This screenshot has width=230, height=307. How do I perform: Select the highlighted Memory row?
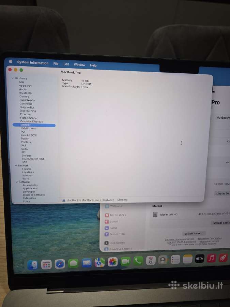[34, 125]
